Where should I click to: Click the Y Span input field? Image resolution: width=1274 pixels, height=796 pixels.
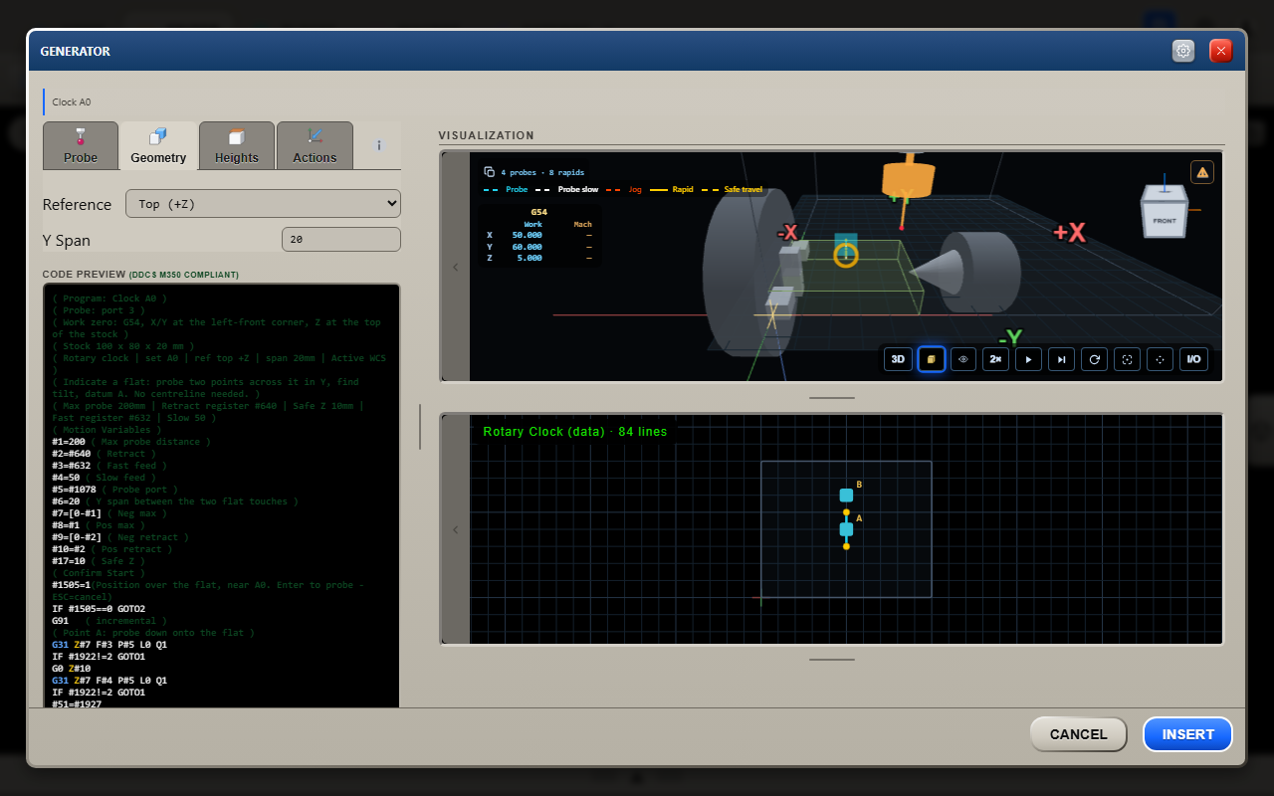[x=341, y=240]
